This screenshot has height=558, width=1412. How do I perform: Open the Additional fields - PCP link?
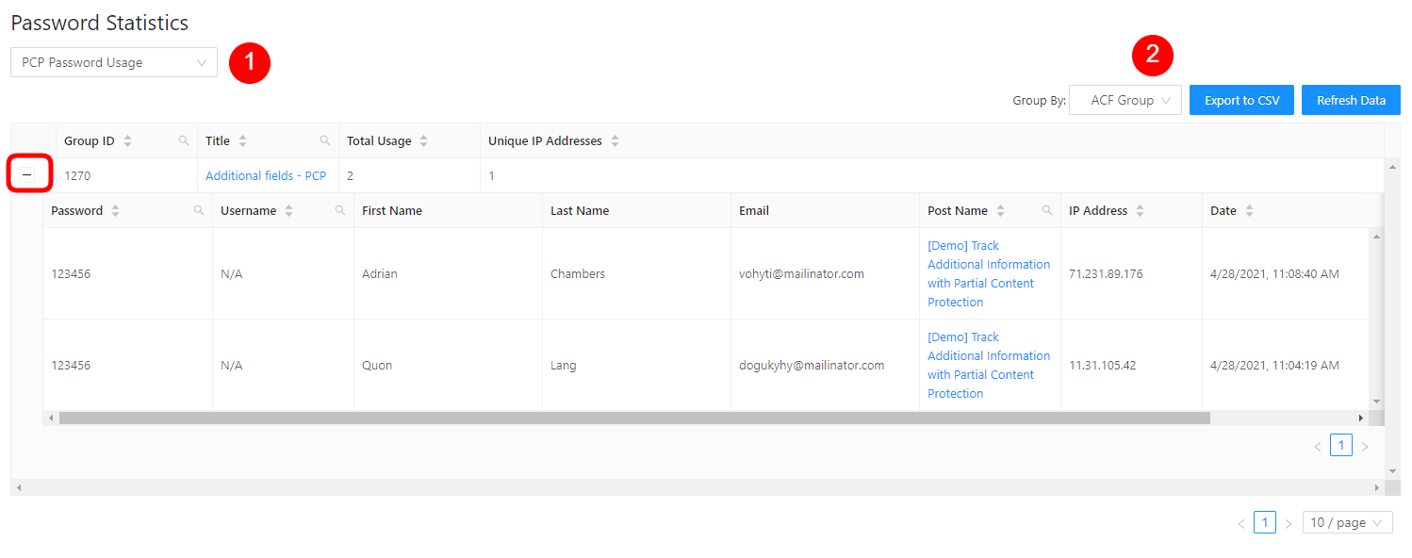point(266,176)
